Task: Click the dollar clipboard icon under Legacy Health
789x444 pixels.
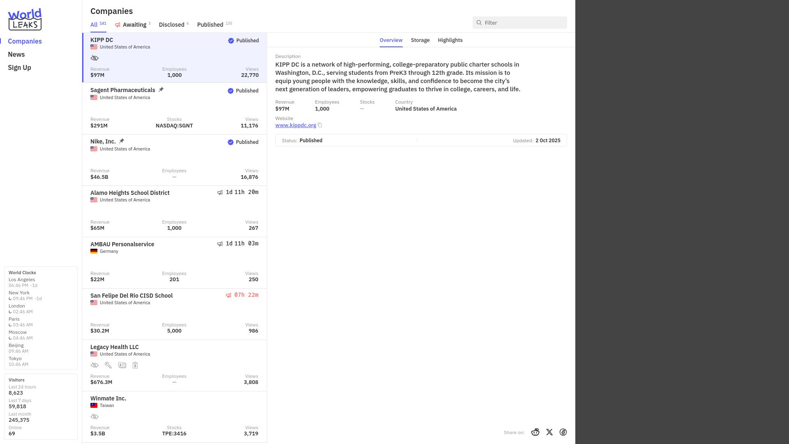Action: coord(135,365)
